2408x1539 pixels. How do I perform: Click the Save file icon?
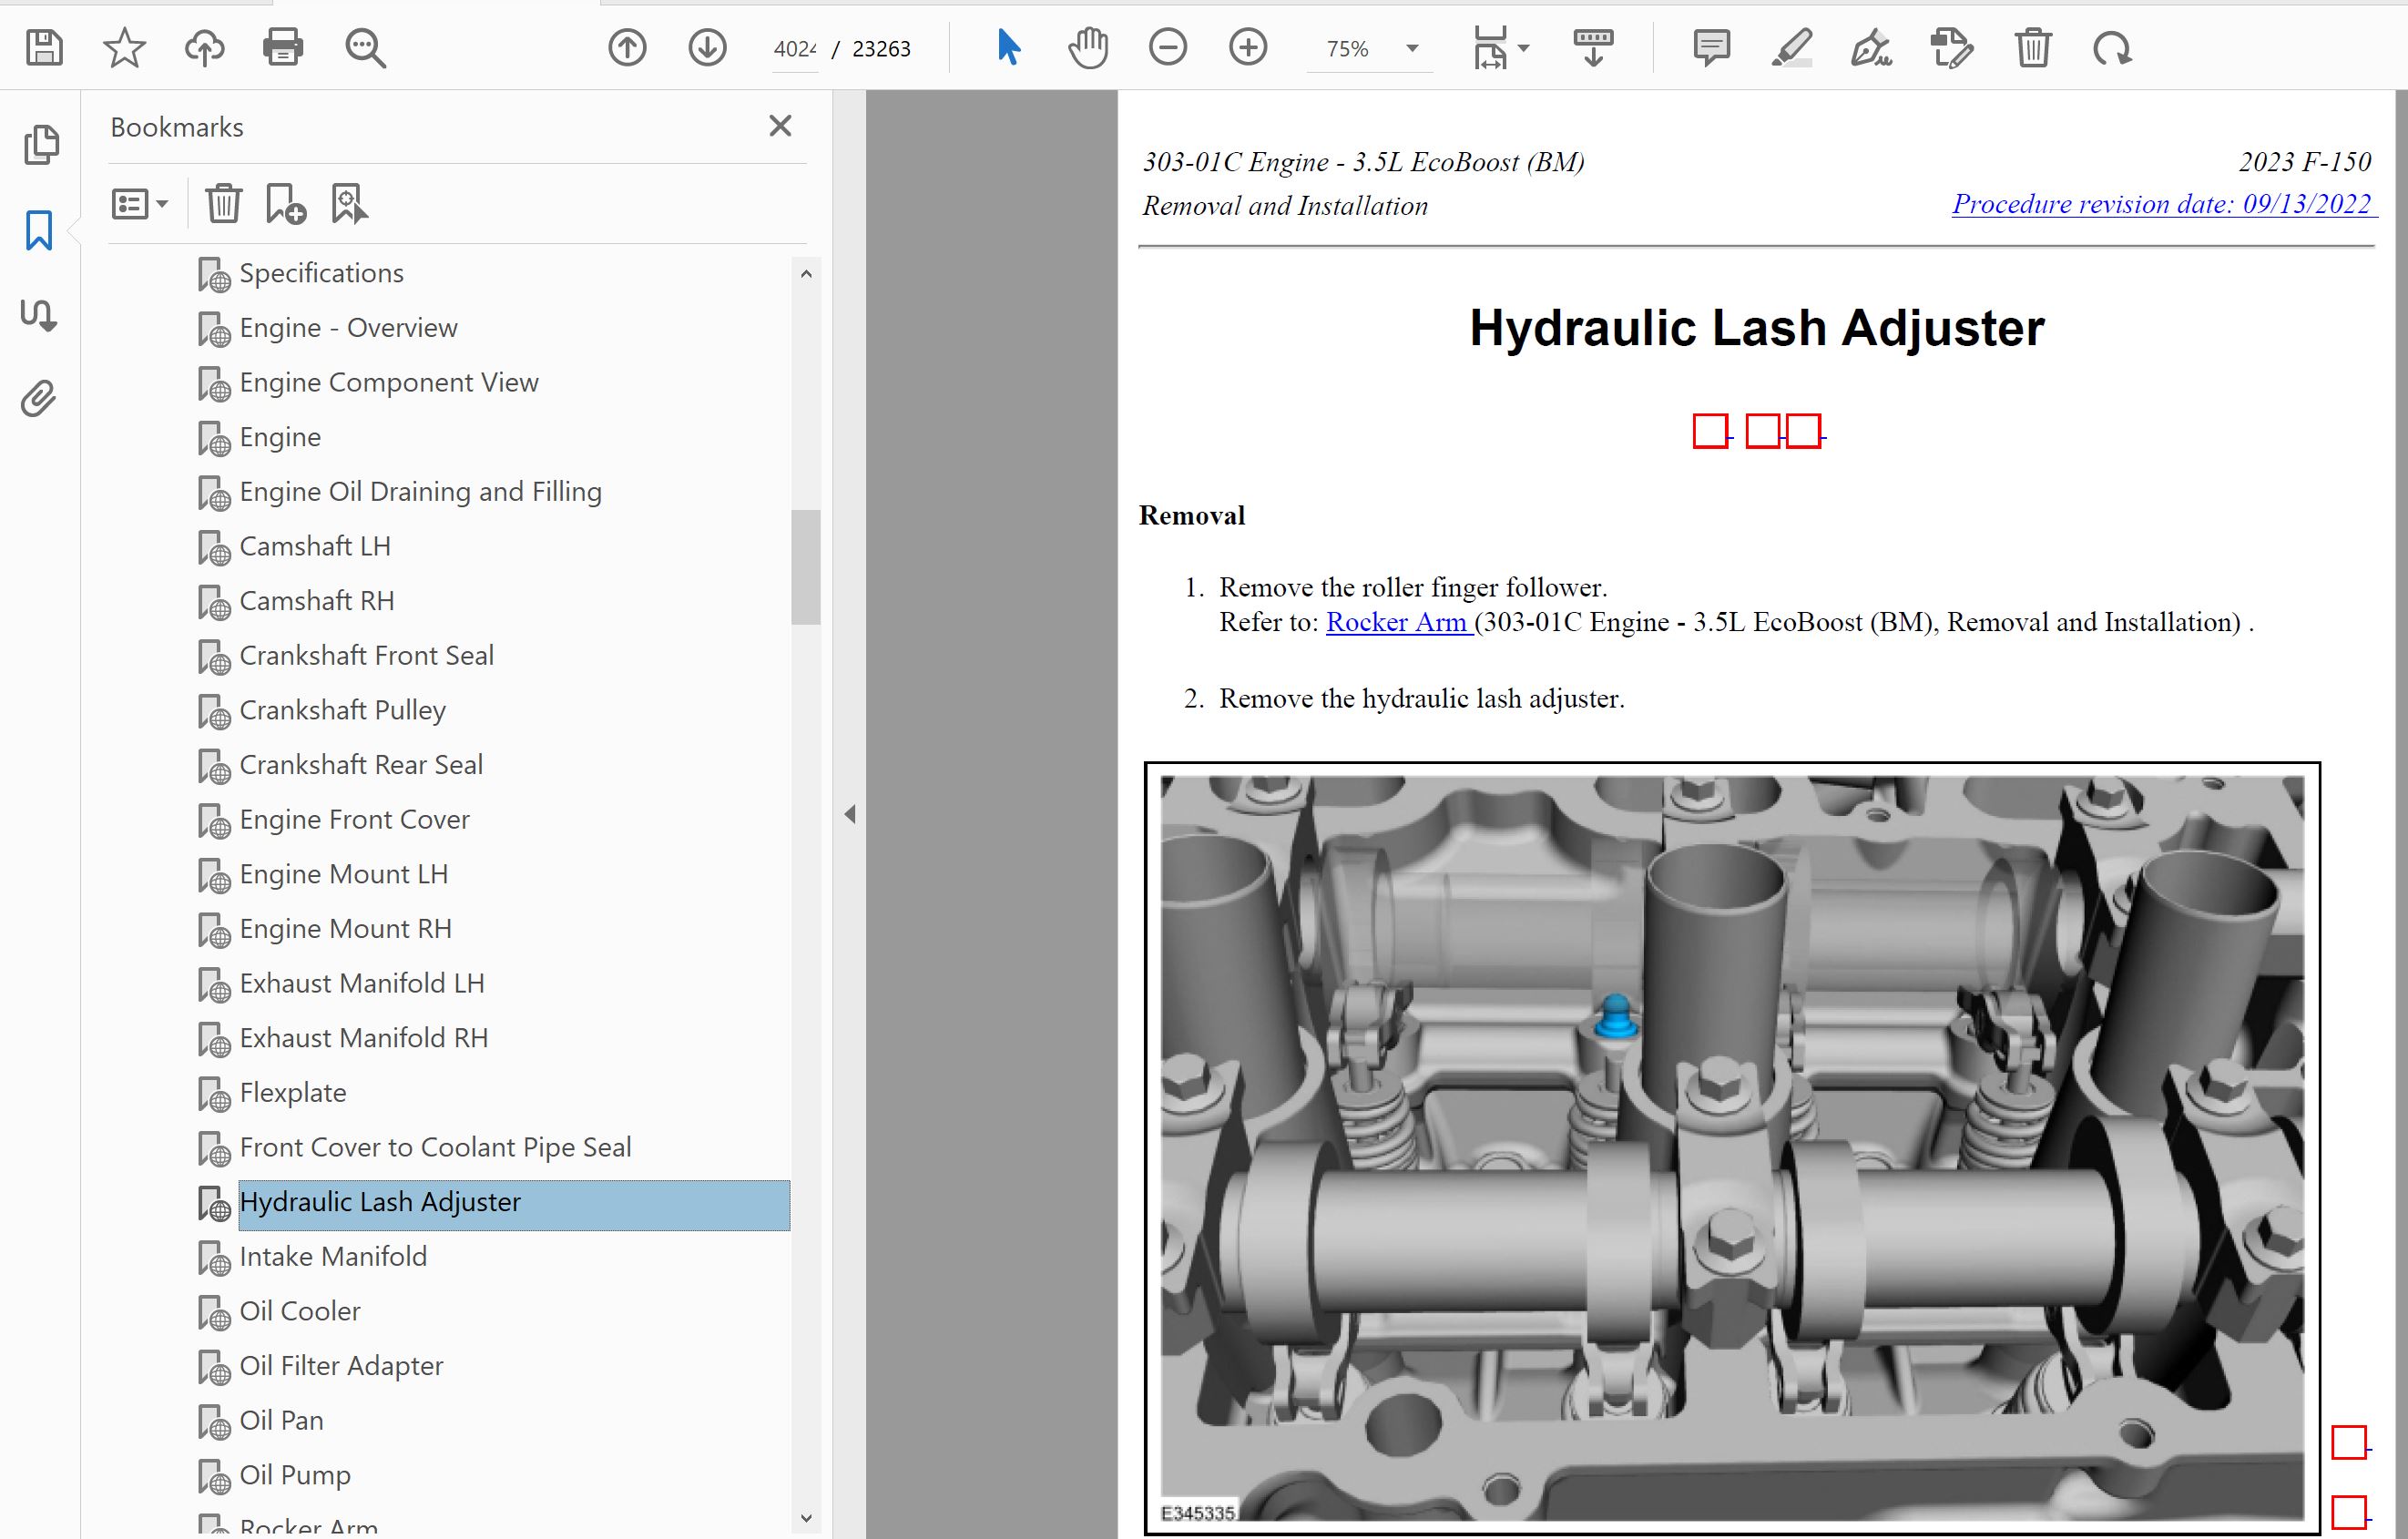point(44,48)
